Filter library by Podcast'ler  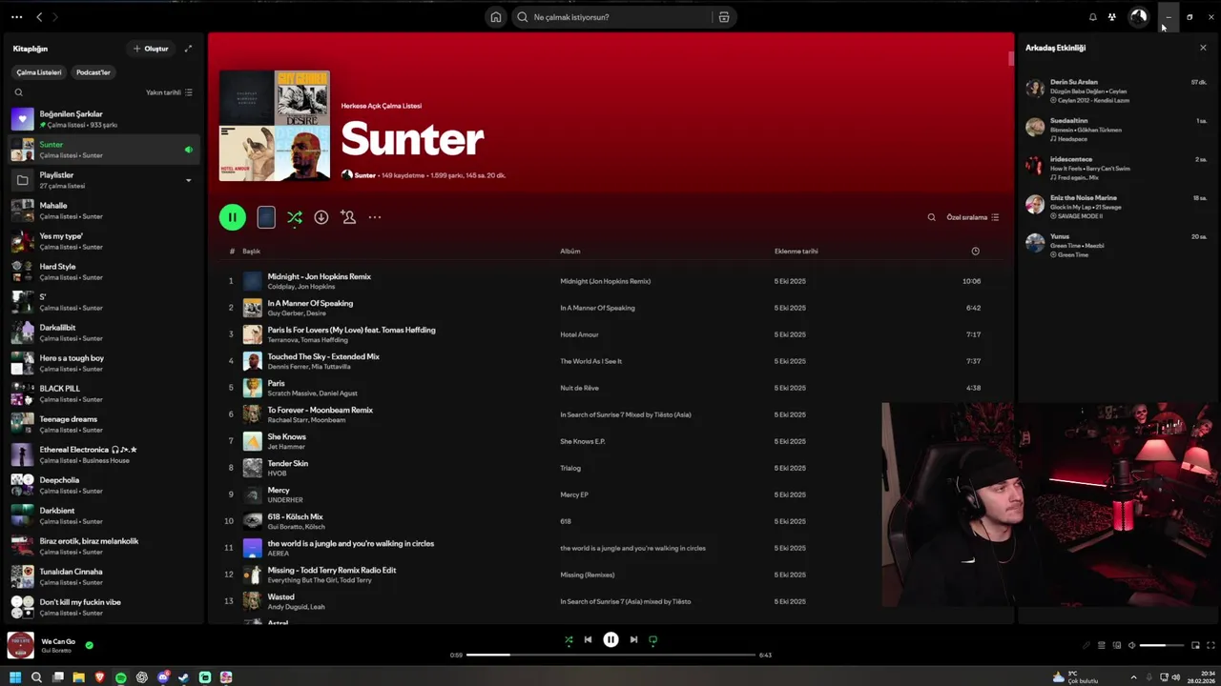point(93,72)
